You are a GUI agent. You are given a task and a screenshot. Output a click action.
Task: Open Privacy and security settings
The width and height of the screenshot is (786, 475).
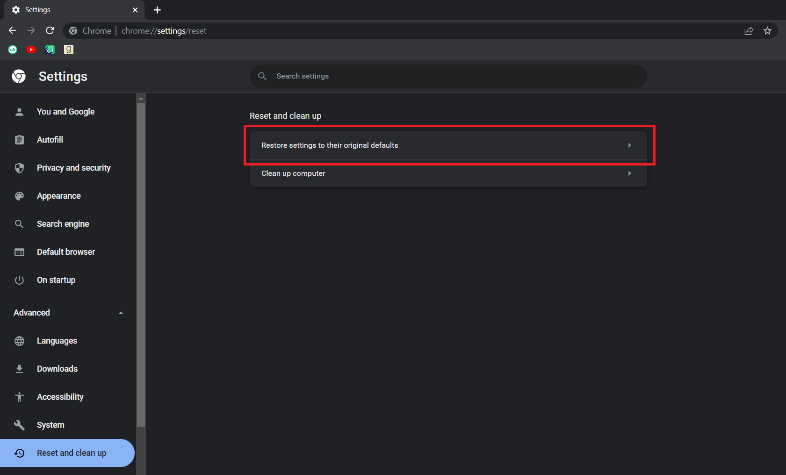(67, 168)
